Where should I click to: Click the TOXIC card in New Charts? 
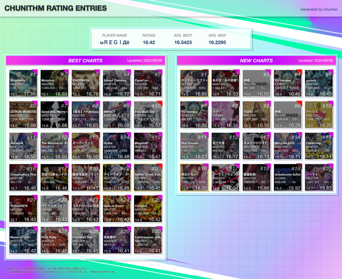[256, 115]
